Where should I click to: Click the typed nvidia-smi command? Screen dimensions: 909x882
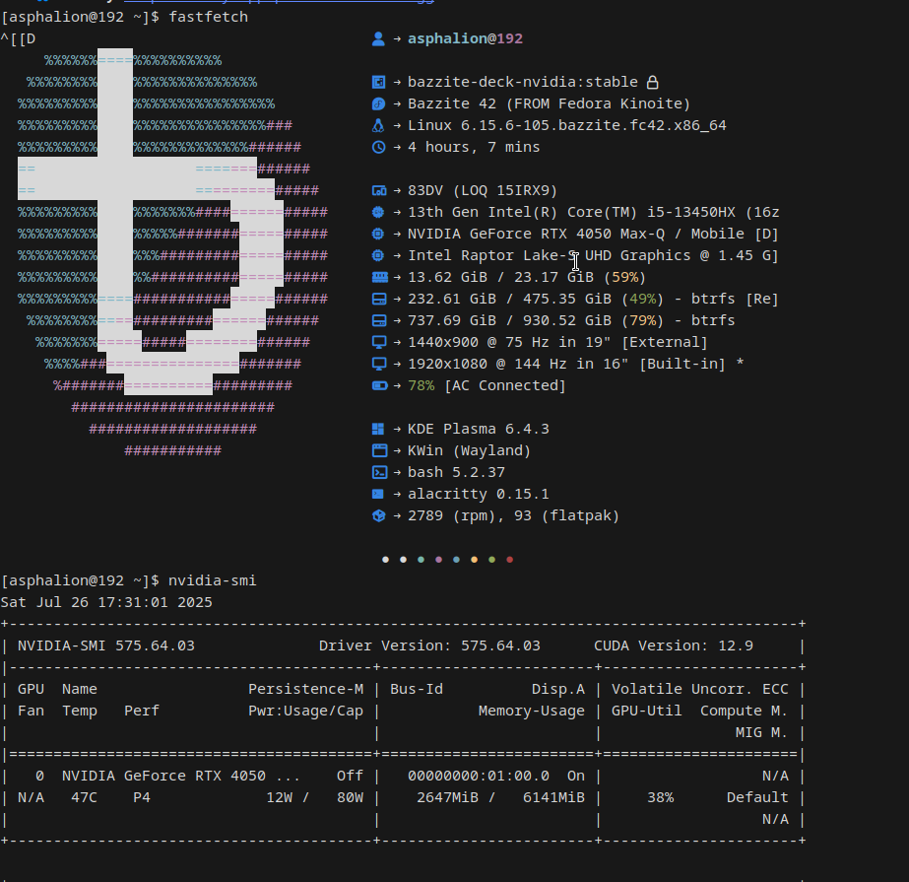[x=212, y=580]
